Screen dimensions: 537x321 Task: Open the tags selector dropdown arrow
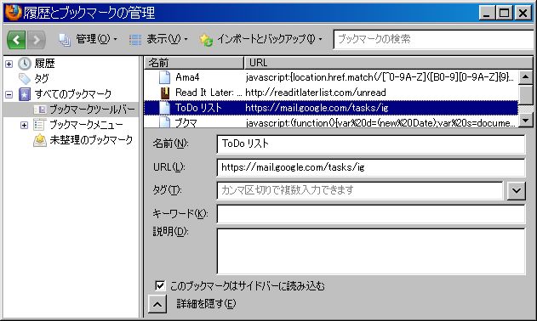[517, 191]
